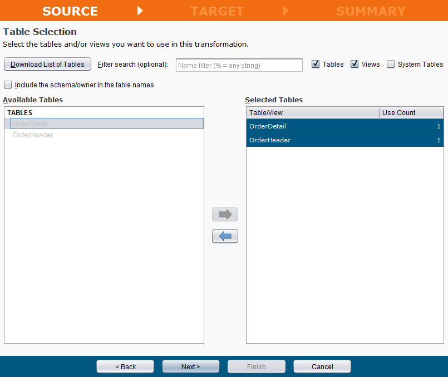Click the left arrow remove-table icon
The image size is (448, 377).
(x=225, y=236)
